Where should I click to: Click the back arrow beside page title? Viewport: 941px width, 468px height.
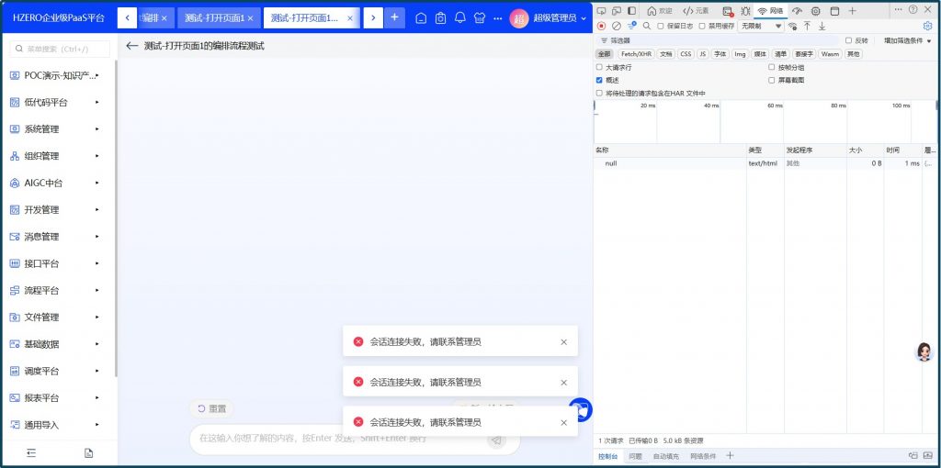coord(132,46)
